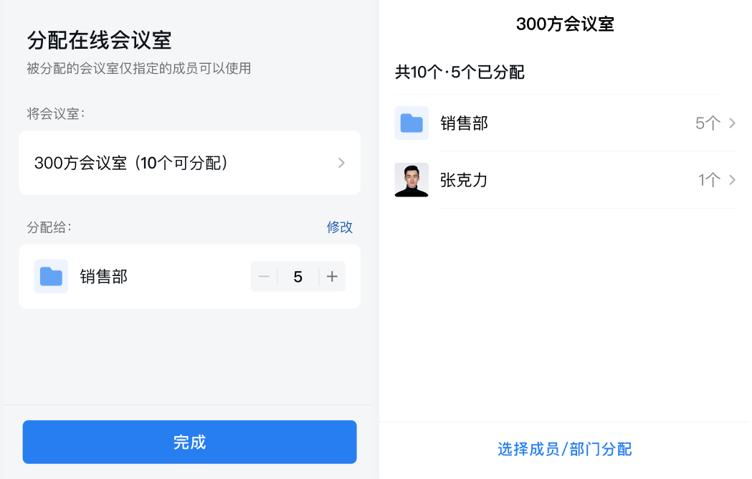This screenshot has width=752, height=479.
Task: Click the 300方会议室 panel title
Action: pos(565,24)
